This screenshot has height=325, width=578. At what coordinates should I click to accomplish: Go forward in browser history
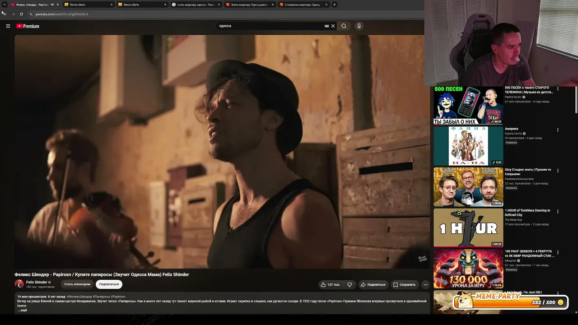click(x=13, y=14)
